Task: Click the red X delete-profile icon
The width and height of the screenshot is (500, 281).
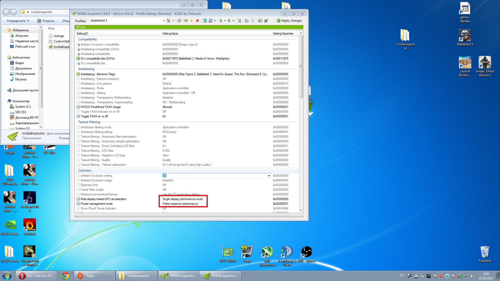Action: (197, 21)
